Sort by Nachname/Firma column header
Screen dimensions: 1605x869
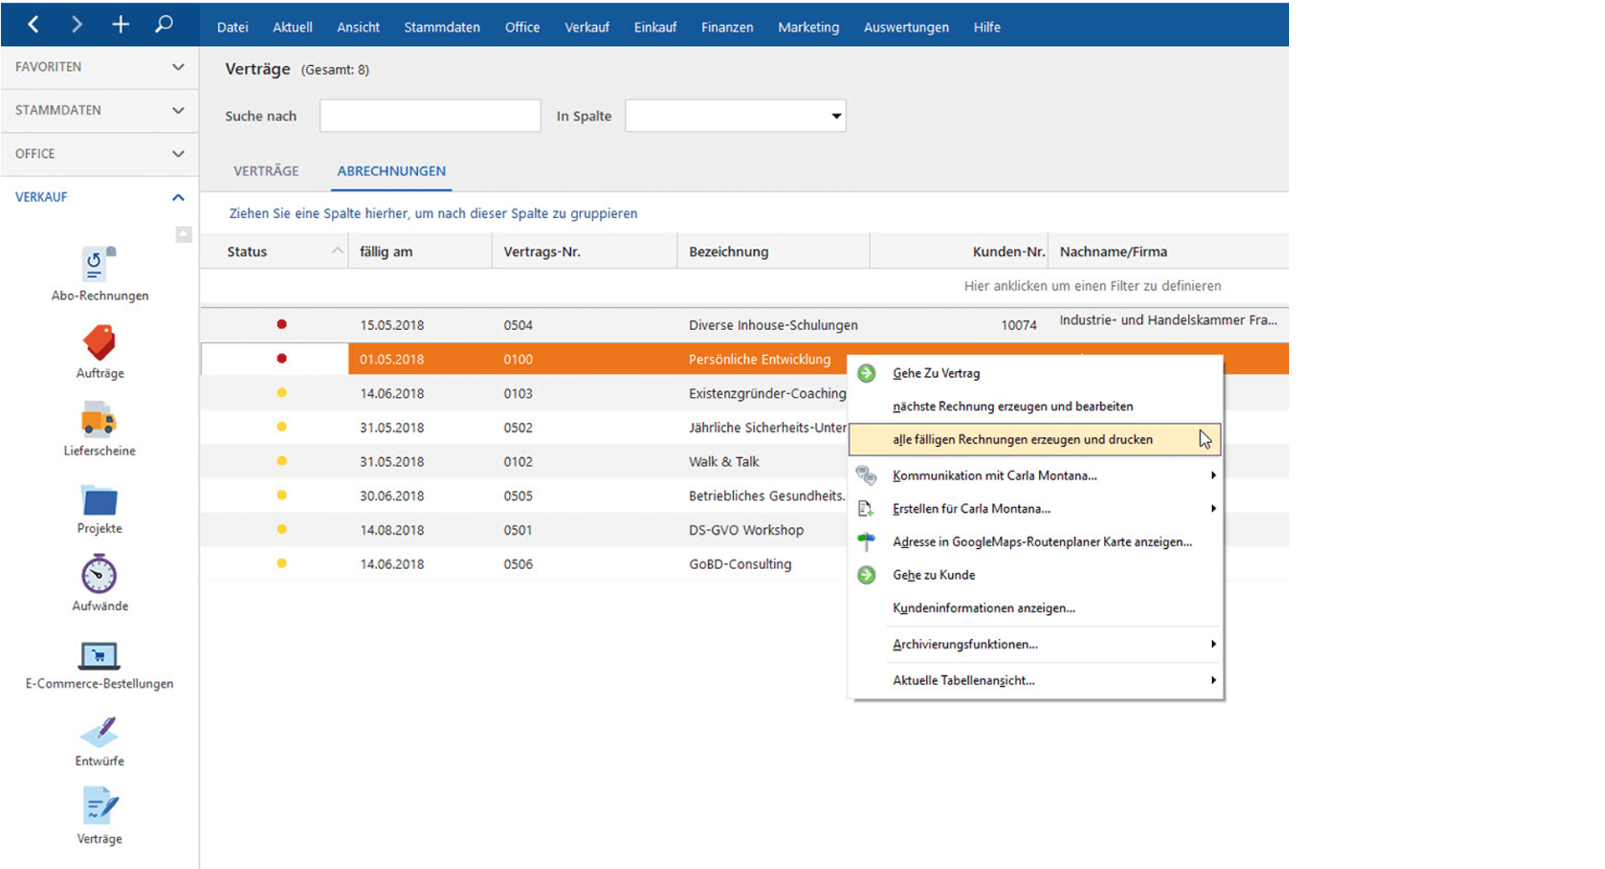coord(1168,252)
